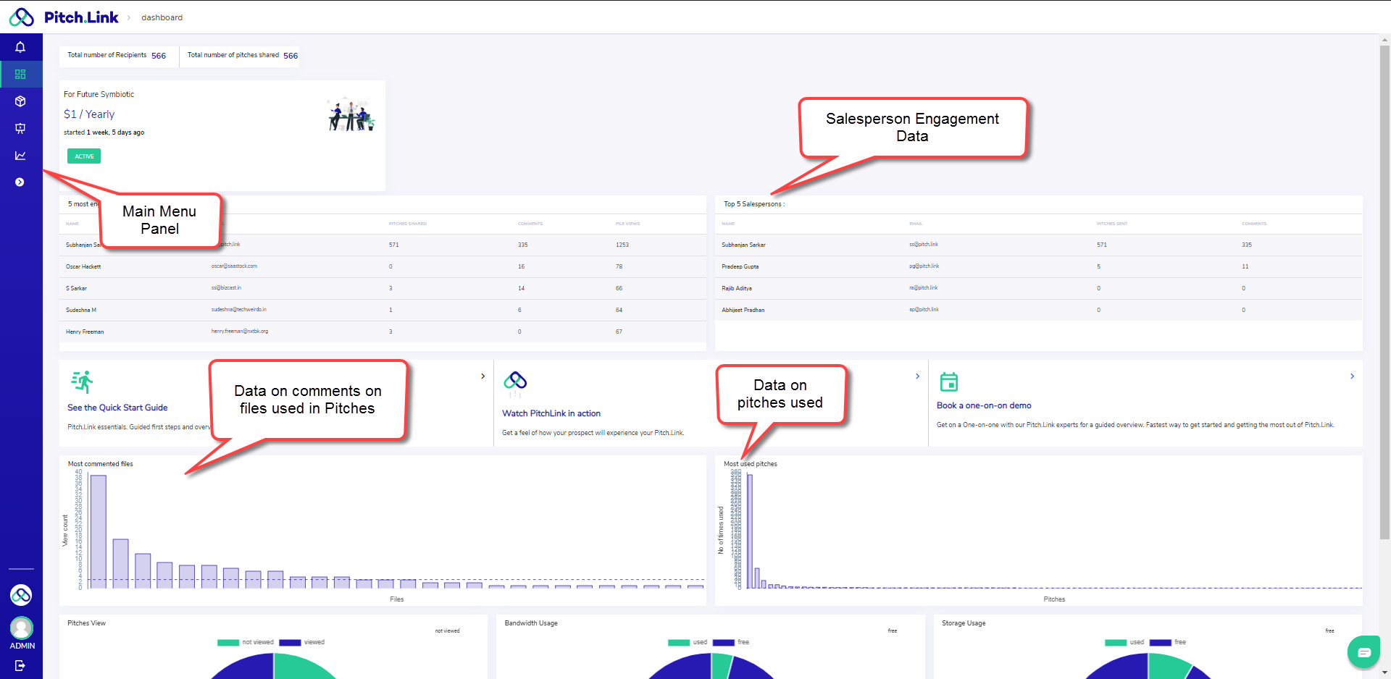Click the 'Book a one-on-on demo' link

click(x=984, y=405)
